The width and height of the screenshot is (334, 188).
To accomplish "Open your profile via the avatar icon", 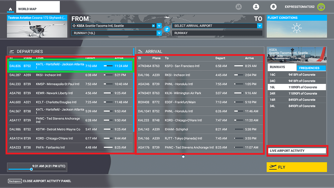I will [256, 7].
